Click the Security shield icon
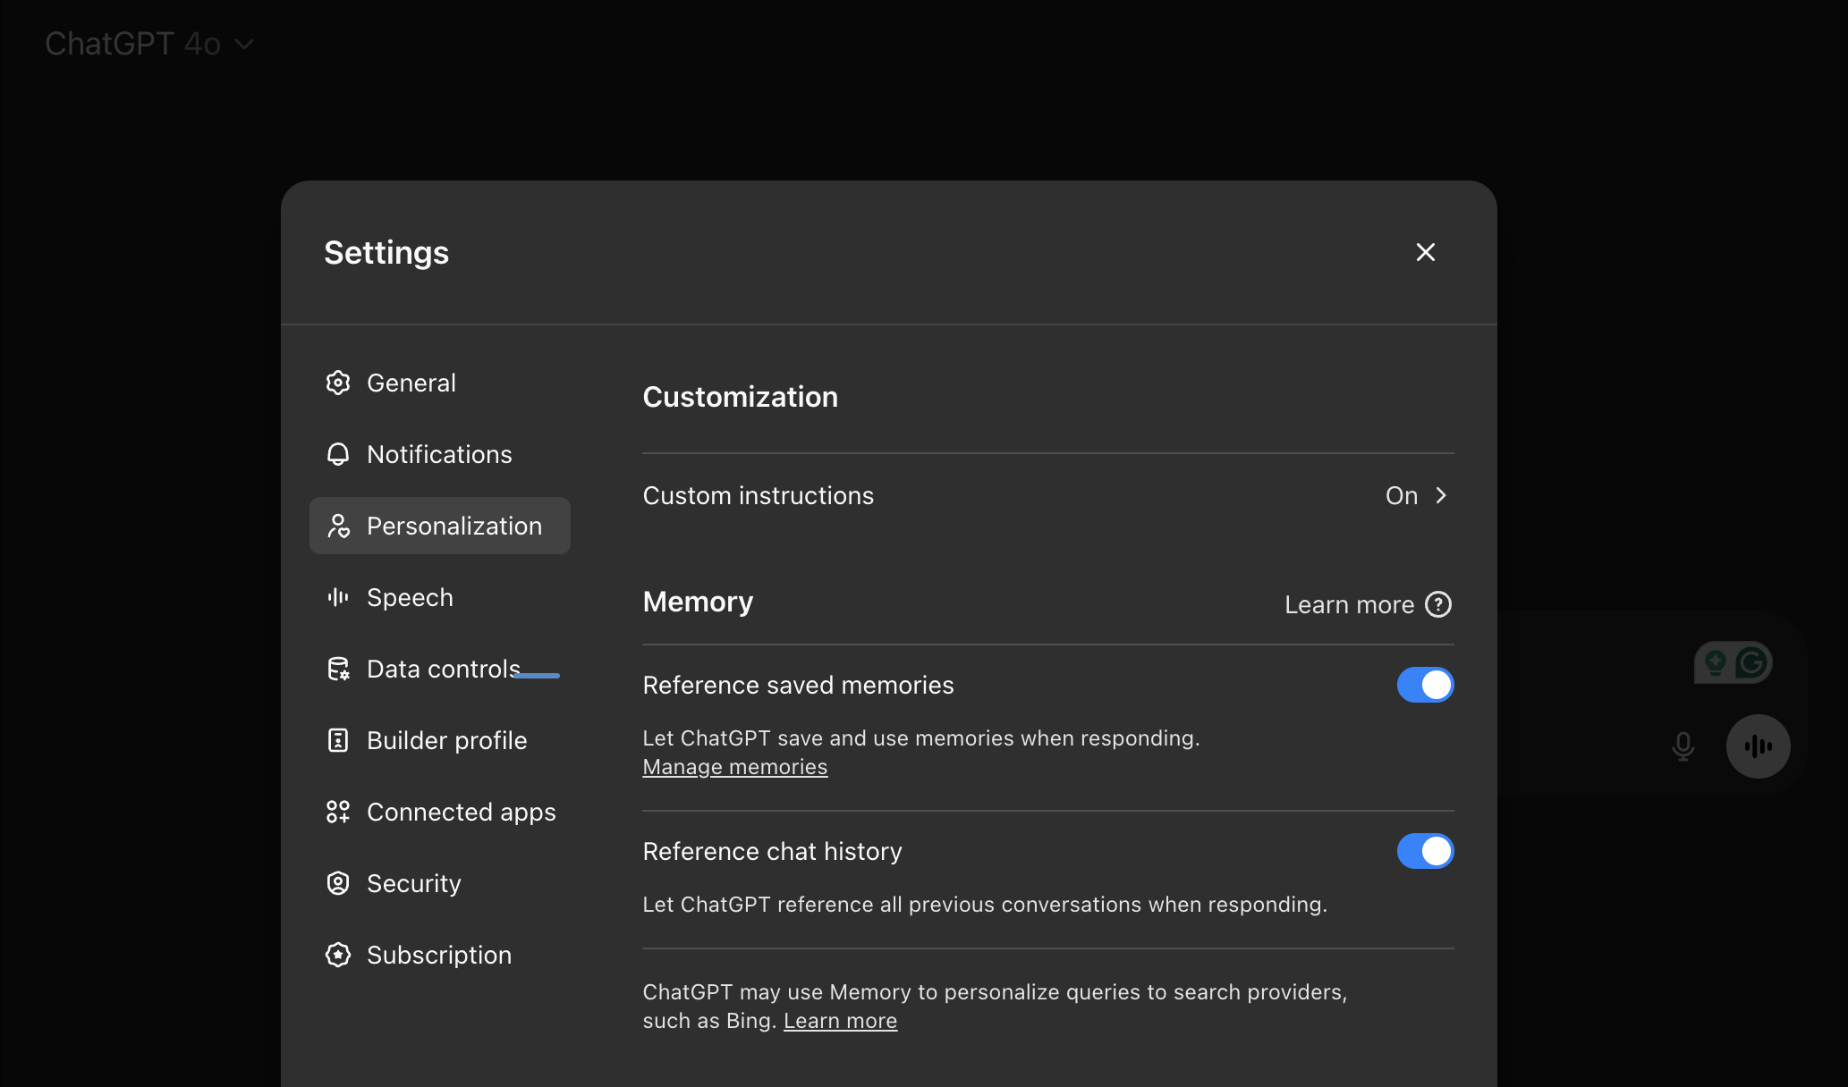Viewport: 1848px width, 1087px height. [338, 883]
